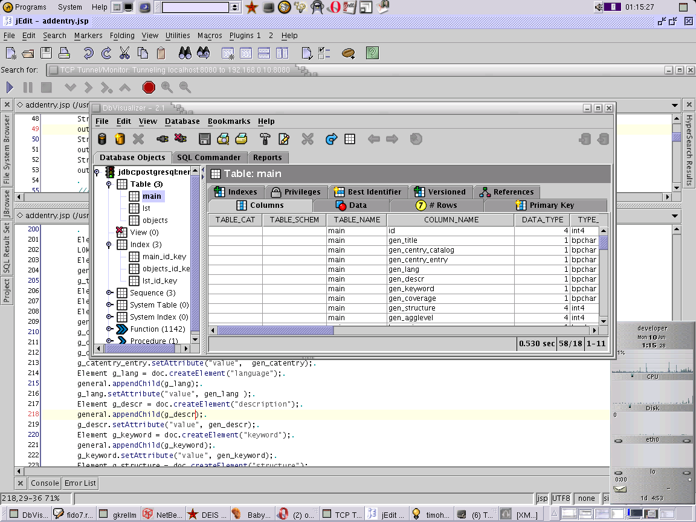Open the Error List dockable button
696x522 pixels.
[80, 483]
